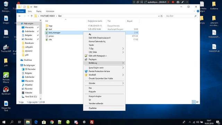Click the navigation pane scrollbar
Viewport: 222px width, 125px height.
[x=41, y=58]
